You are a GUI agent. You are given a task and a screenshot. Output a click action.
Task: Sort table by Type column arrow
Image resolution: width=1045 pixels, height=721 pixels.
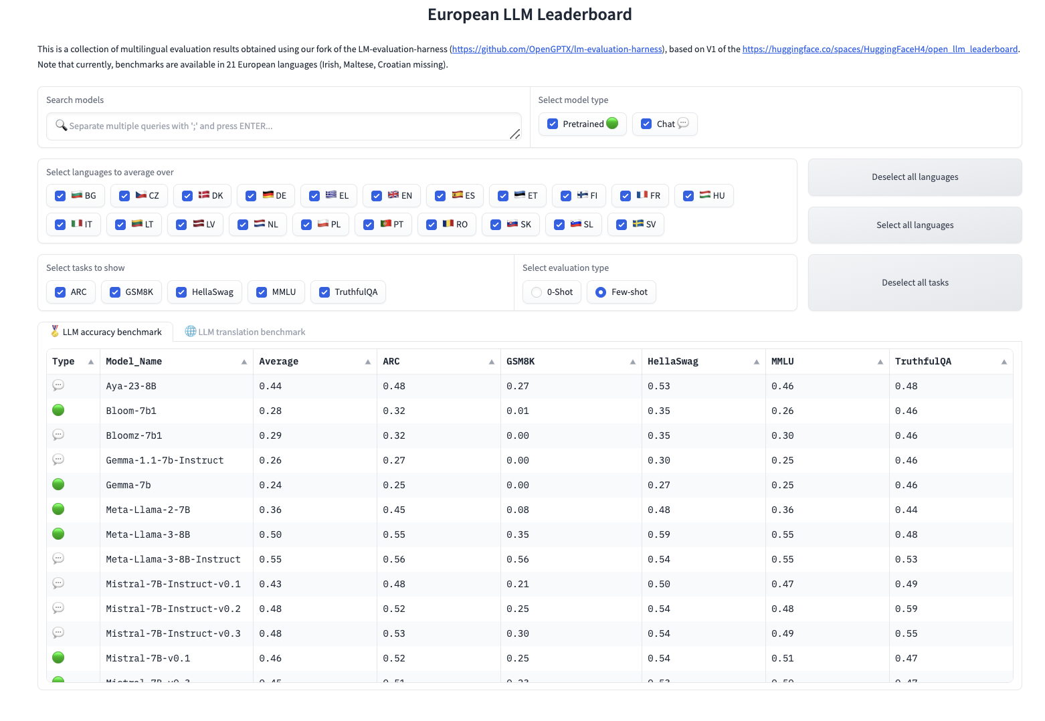[91, 362]
